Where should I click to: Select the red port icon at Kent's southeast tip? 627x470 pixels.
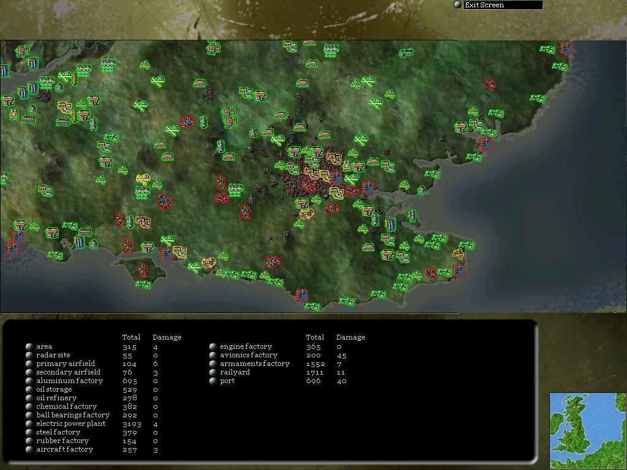click(459, 271)
